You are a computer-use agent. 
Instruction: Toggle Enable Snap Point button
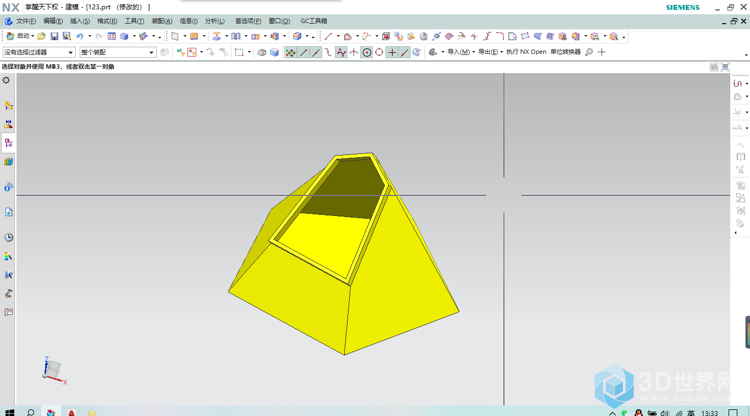(x=290, y=52)
